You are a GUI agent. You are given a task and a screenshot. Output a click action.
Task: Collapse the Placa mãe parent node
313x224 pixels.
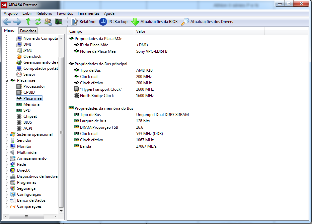click(7, 80)
